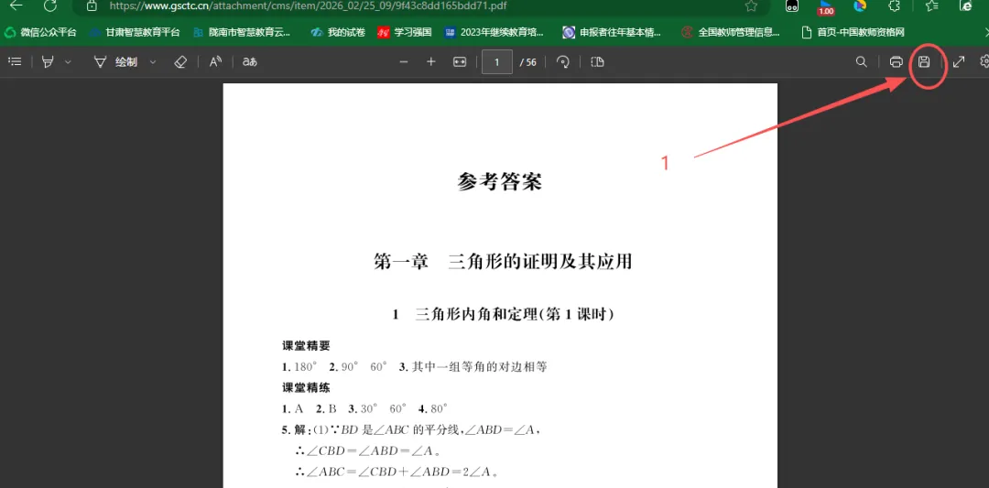View site information via address bar lock icon
The width and height of the screenshot is (989, 488).
[x=92, y=5]
